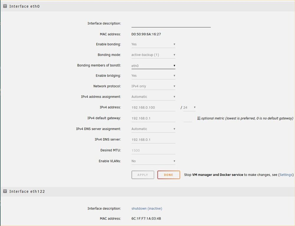
Task: Click the Done button
Action: coord(168,175)
